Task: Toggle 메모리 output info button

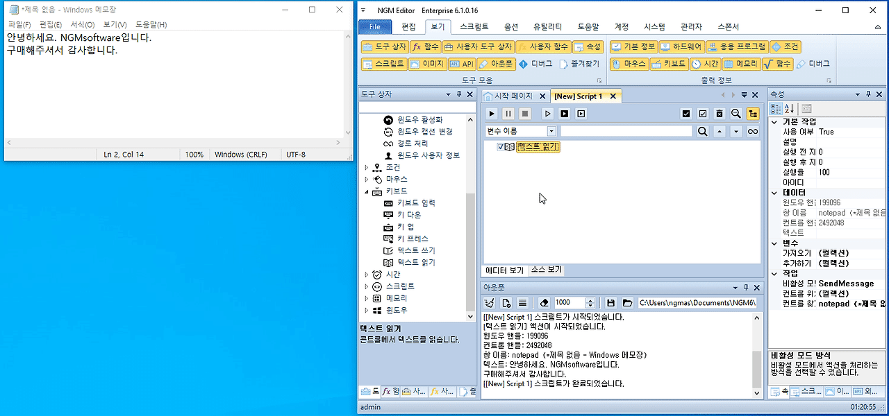Action: [x=740, y=64]
